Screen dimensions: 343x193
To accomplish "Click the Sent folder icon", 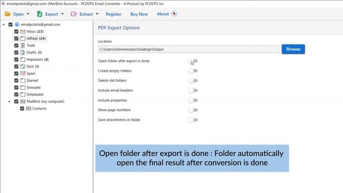I will click(23, 66).
